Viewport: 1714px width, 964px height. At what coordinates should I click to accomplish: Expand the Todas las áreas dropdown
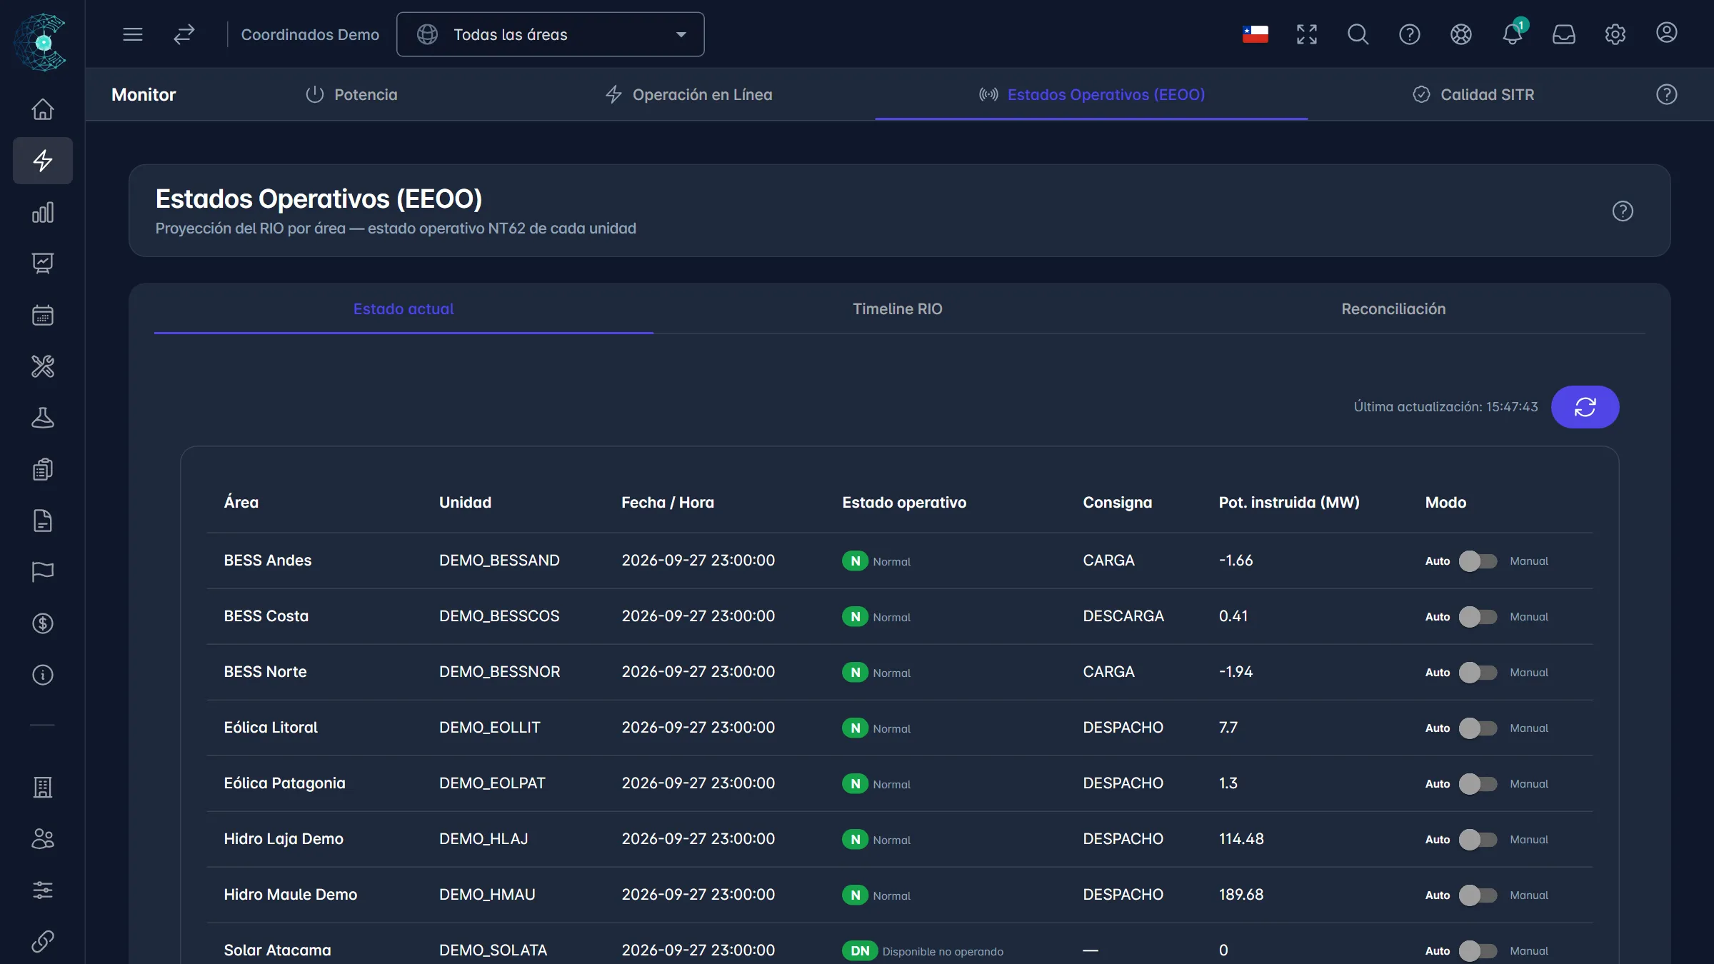pyautogui.click(x=550, y=34)
